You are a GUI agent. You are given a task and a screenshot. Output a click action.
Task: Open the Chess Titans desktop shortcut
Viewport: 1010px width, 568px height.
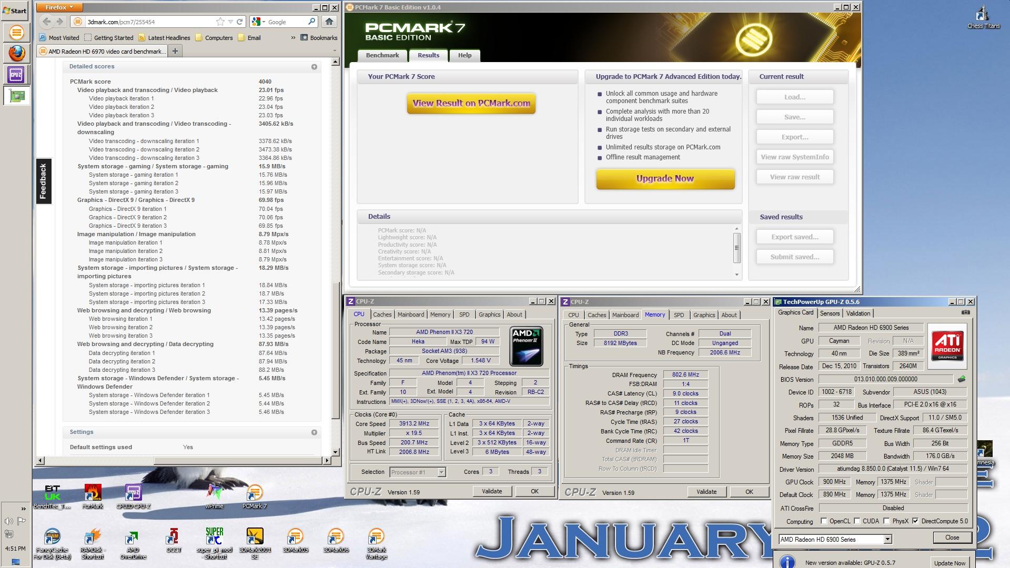click(983, 17)
